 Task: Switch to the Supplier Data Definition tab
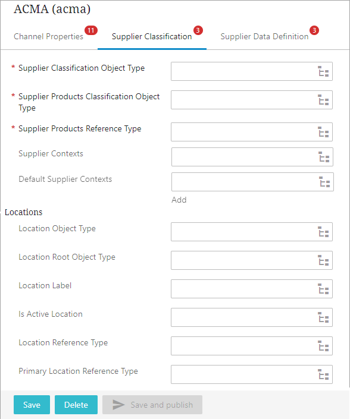(x=264, y=36)
